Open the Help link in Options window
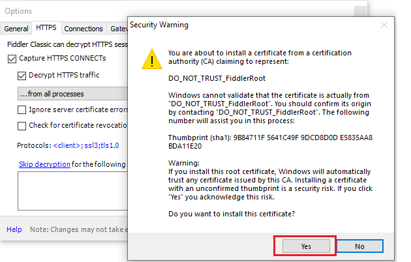 [14, 229]
